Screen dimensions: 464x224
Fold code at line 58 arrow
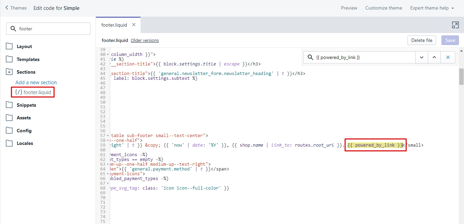108,140
